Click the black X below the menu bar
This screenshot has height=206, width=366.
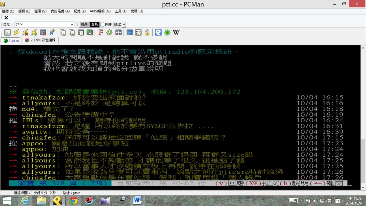pos(6,18)
